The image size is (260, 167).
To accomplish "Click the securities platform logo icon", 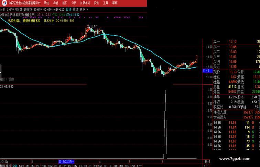I will pos(4,3).
